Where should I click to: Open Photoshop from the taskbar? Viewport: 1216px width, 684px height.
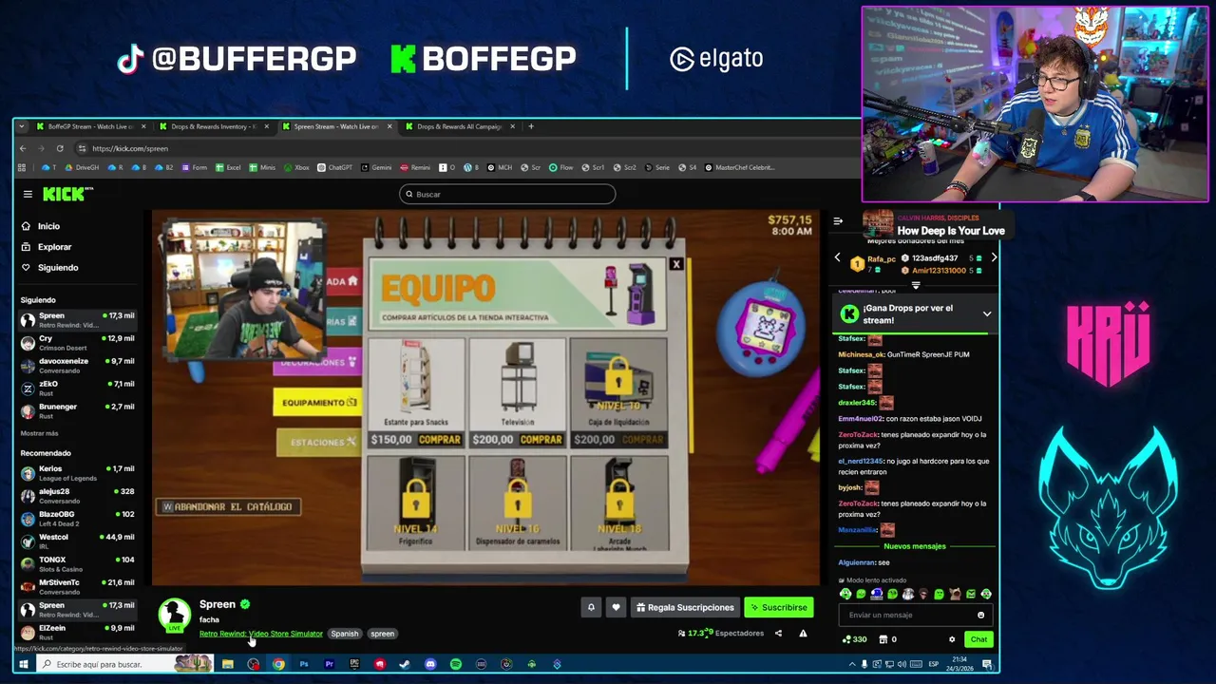[x=304, y=664]
